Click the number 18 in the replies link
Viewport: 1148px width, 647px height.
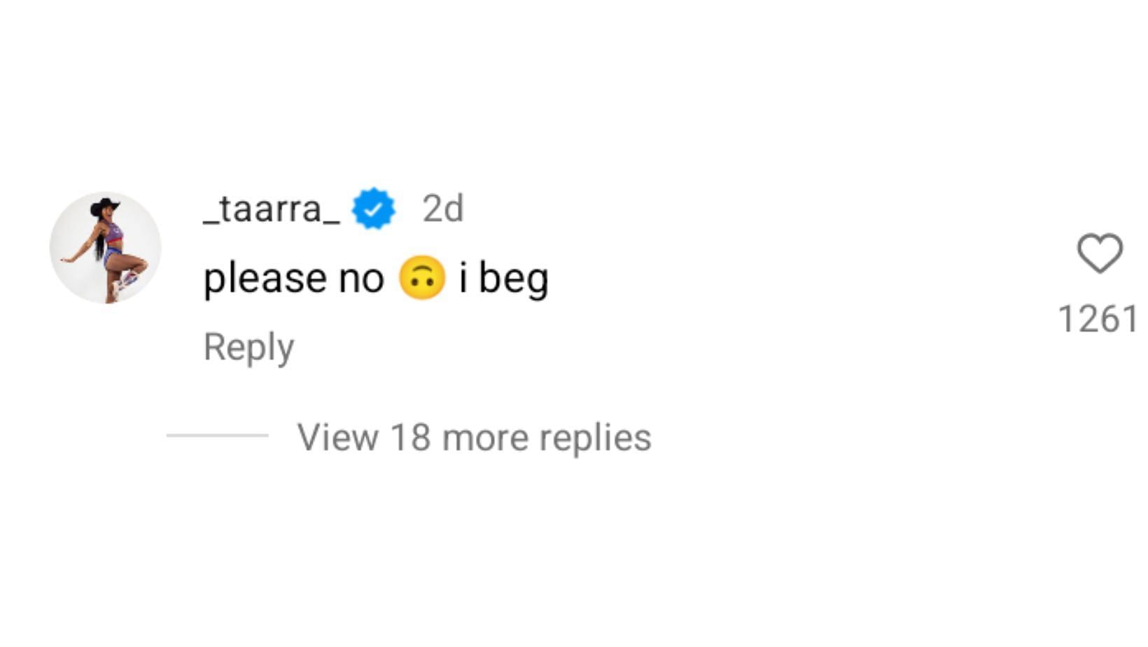[x=409, y=437]
